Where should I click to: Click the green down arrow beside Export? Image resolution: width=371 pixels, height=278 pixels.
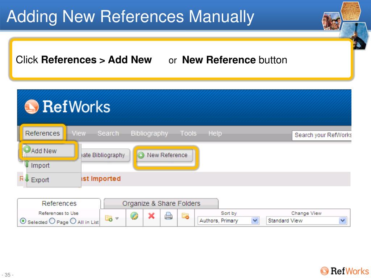coord(27,178)
